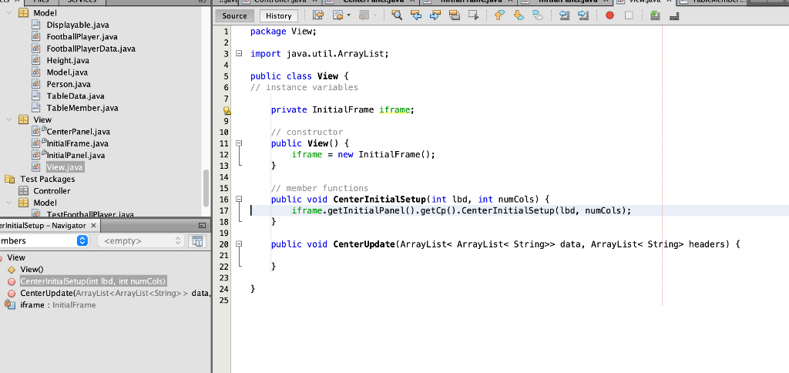Collapse the View package in project tree
Image resolution: width=789 pixels, height=373 pixels.
pos(8,119)
